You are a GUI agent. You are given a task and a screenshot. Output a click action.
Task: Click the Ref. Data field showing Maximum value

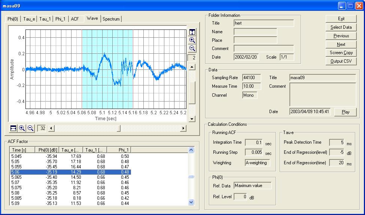[253, 186]
